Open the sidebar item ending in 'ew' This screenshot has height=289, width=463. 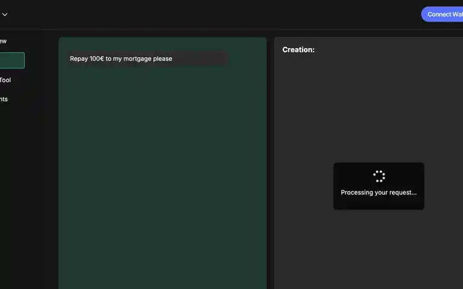coord(3,41)
